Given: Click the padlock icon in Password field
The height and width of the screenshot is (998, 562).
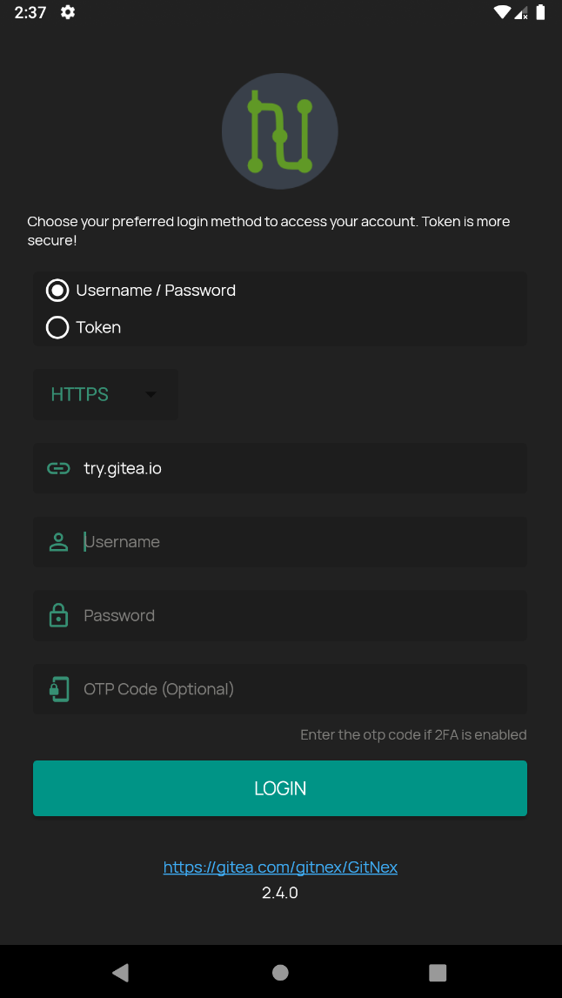Looking at the screenshot, I should pos(58,616).
